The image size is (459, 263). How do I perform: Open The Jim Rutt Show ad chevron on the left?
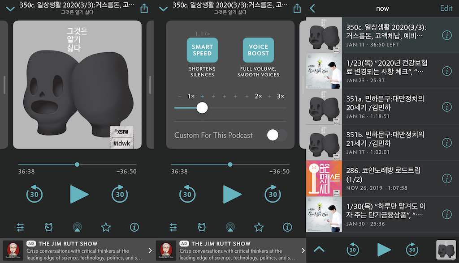pos(150,250)
